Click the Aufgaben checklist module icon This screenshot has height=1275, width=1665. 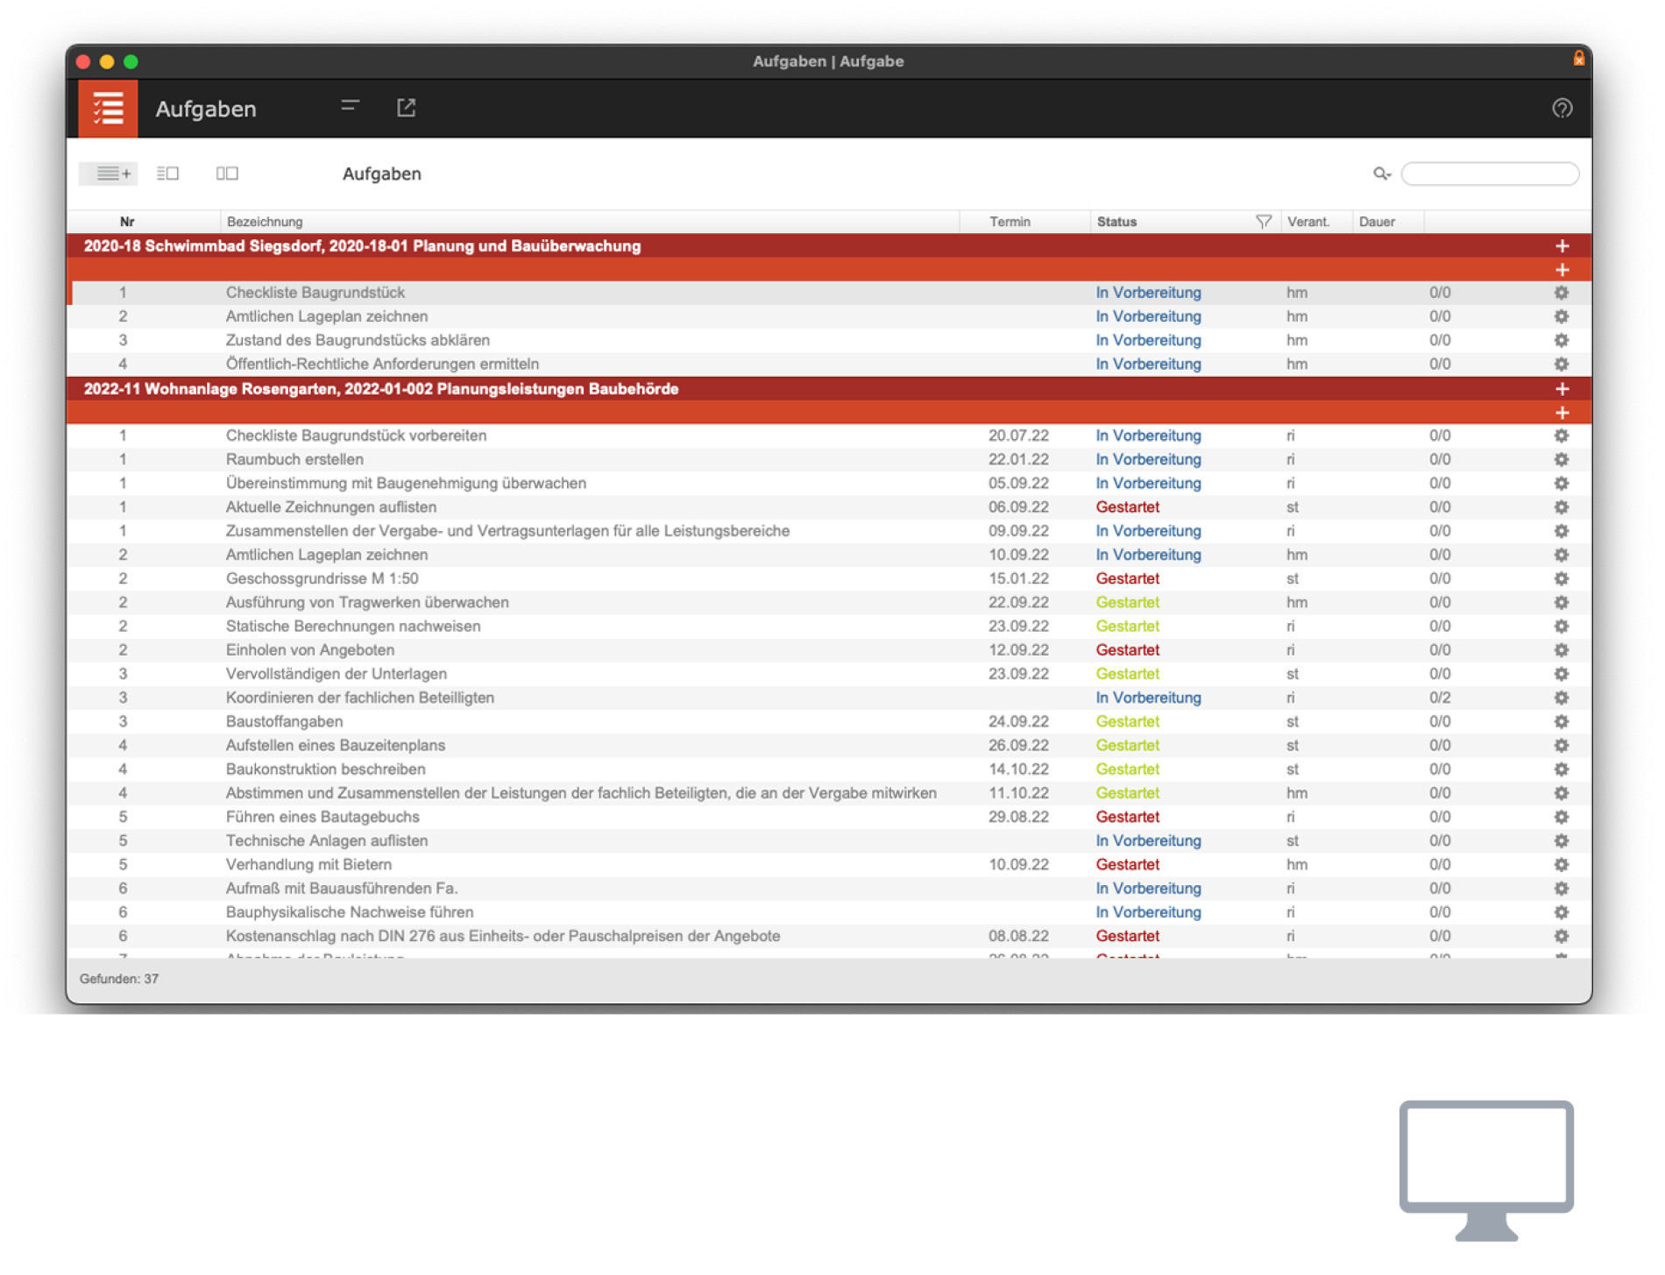[108, 109]
